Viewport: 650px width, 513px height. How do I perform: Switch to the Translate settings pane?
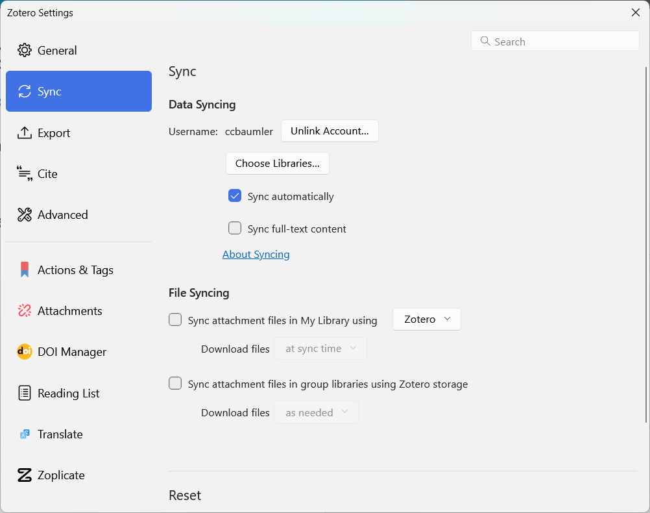pyautogui.click(x=60, y=434)
